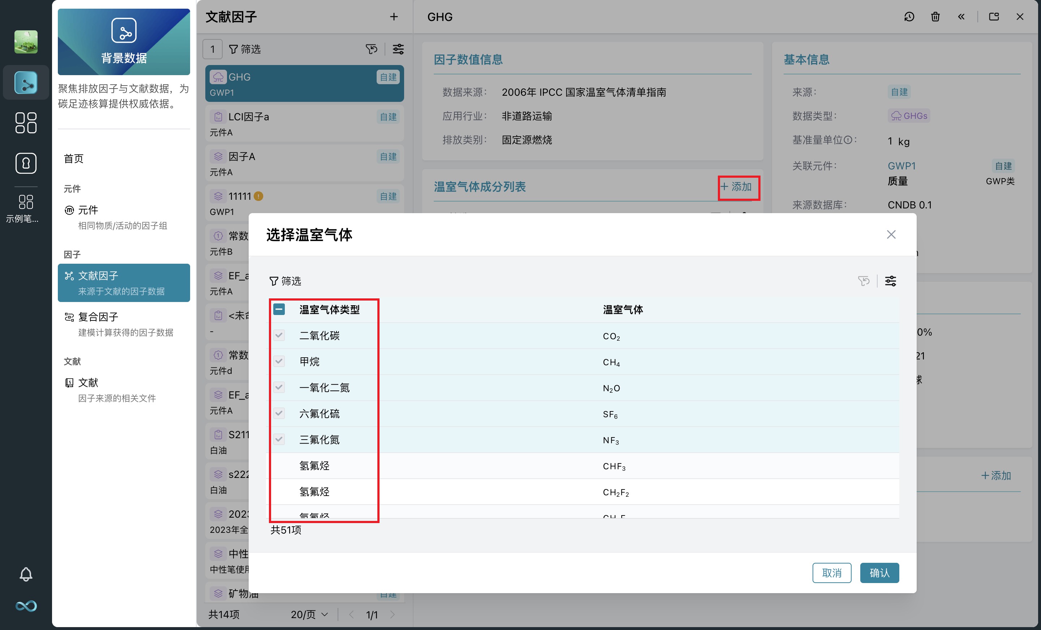
Task: Collapse panel with double chevron icon
Action: tap(961, 17)
